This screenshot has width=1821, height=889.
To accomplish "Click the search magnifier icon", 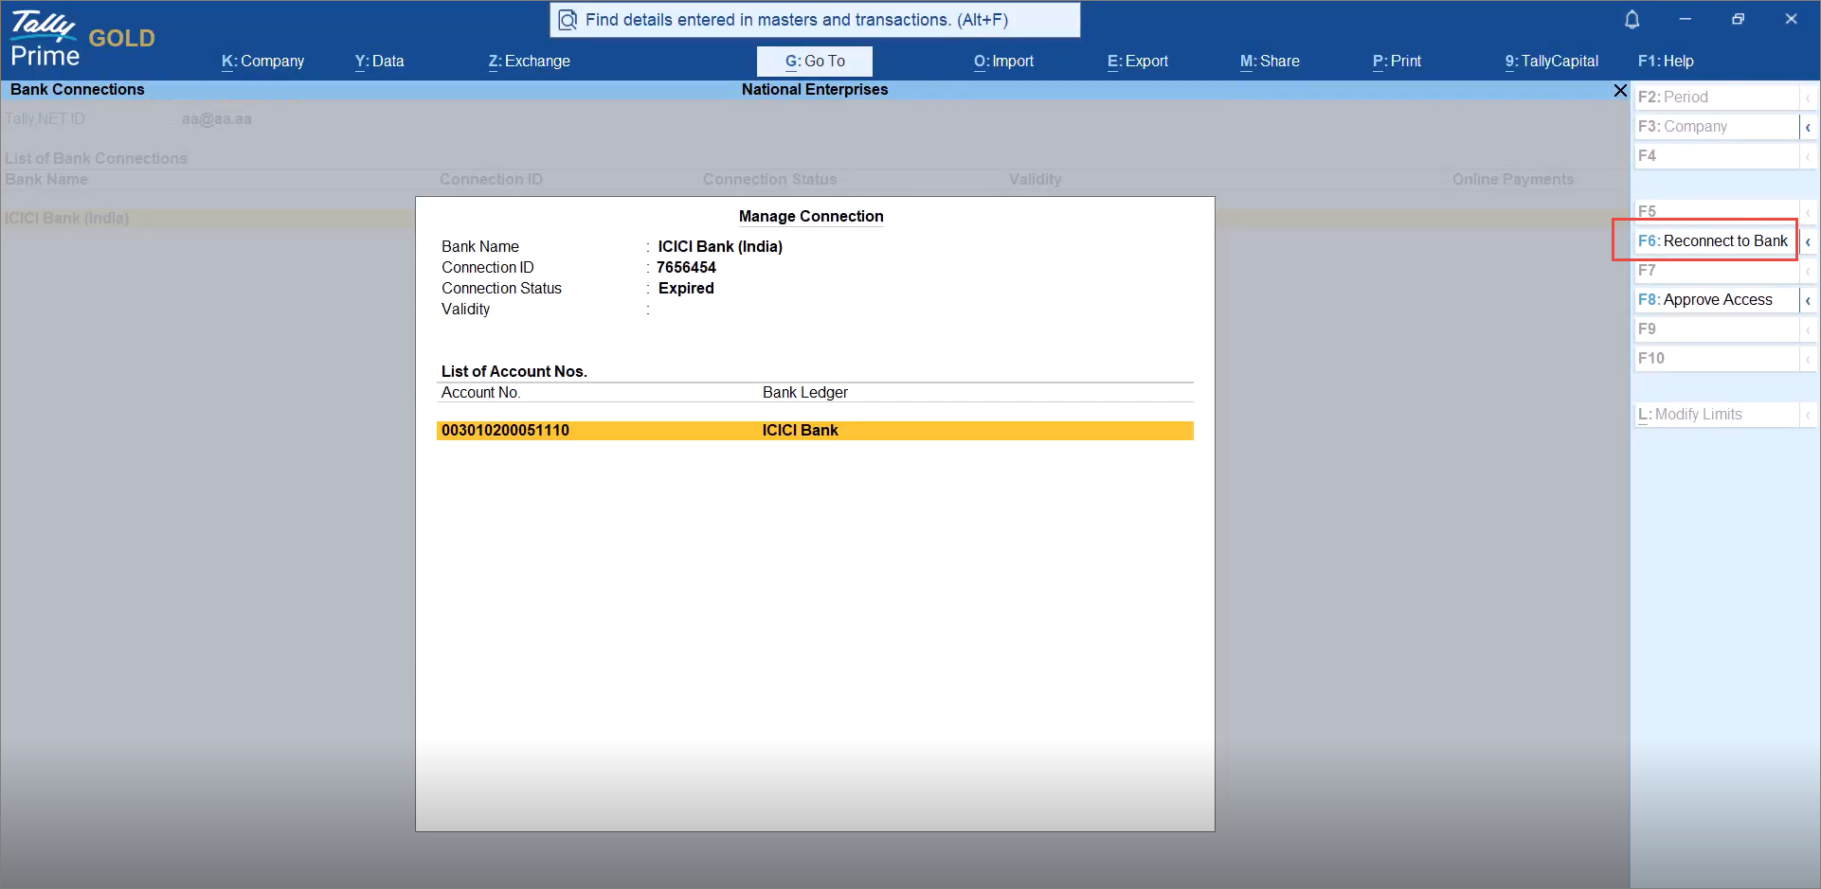I will pyautogui.click(x=568, y=19).
